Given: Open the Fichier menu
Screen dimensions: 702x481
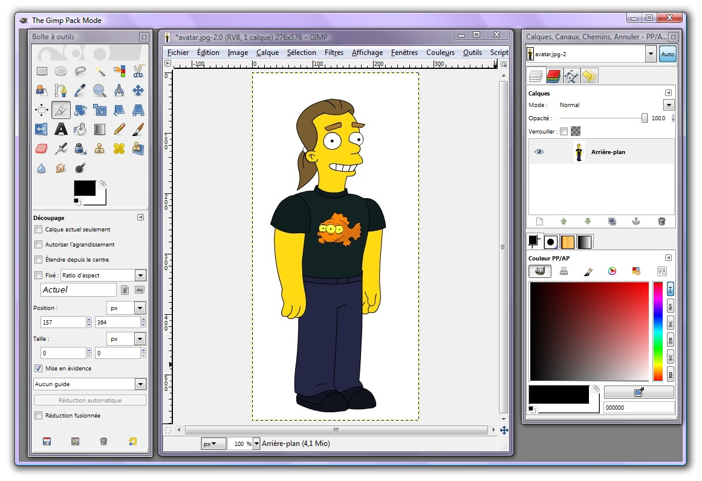Looking at the screenshot, I should click(178, 53).
